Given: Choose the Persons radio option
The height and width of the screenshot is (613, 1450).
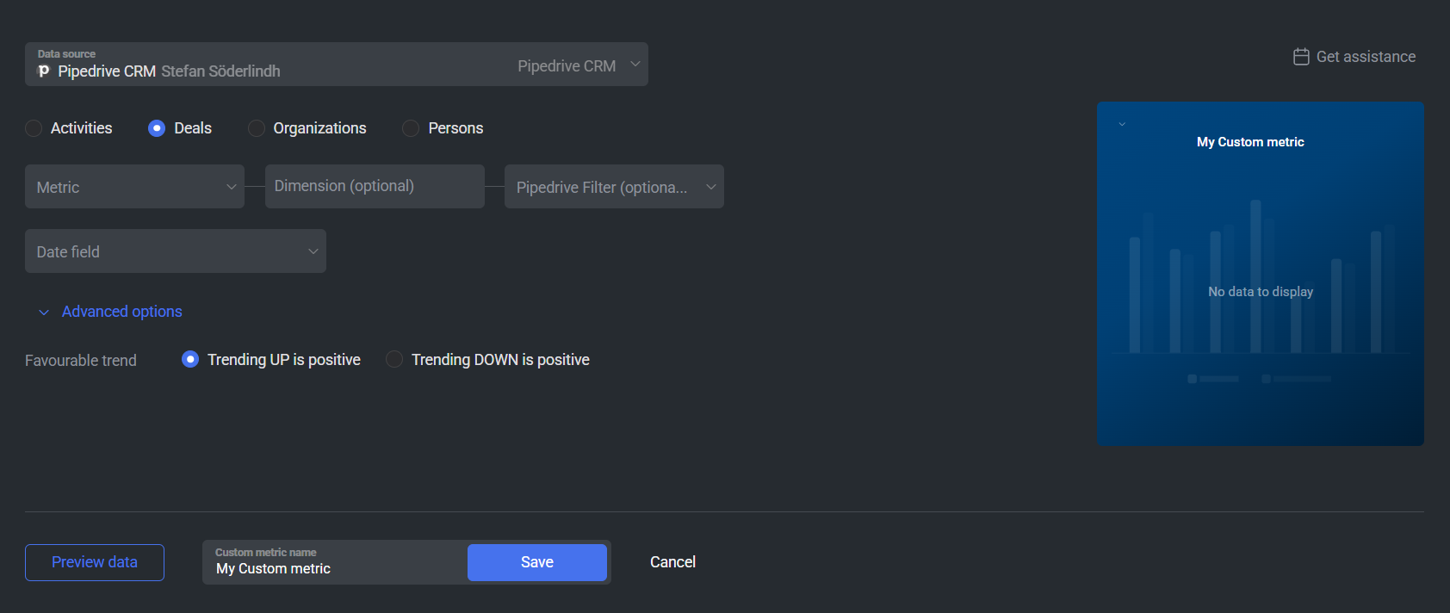Looking at the screenshot, I should click(x=411, y=128).
